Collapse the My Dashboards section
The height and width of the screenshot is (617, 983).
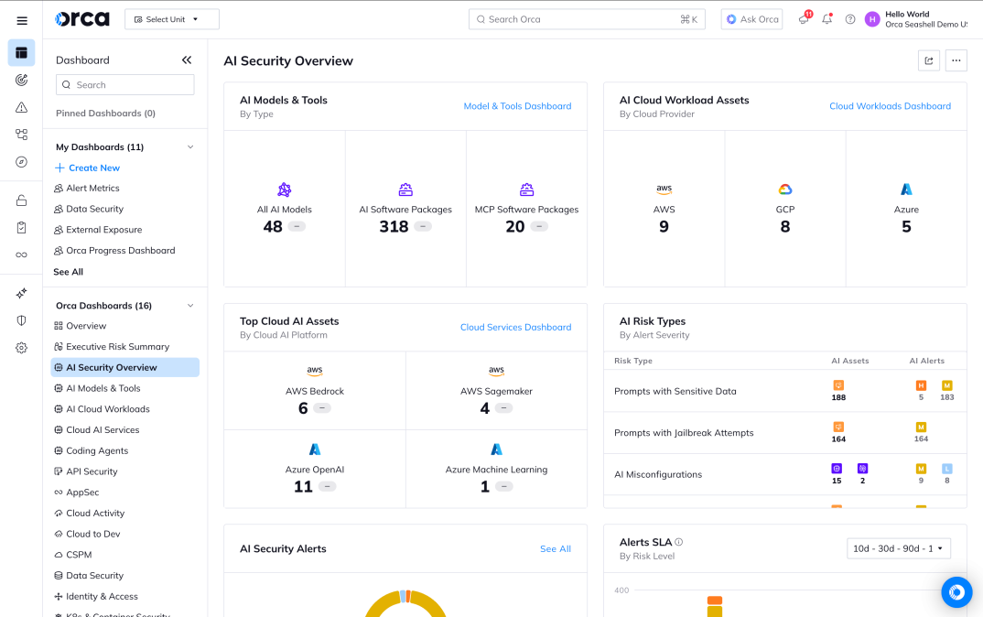click(190, 147)
